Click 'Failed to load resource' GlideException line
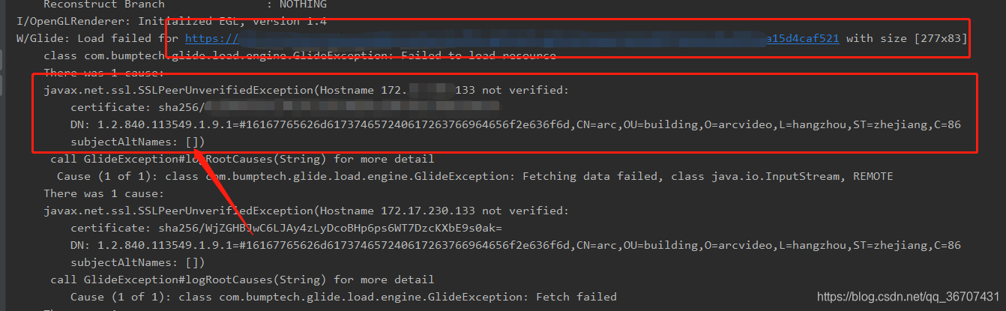The image size is (1006, 311). tap(300, 55)
